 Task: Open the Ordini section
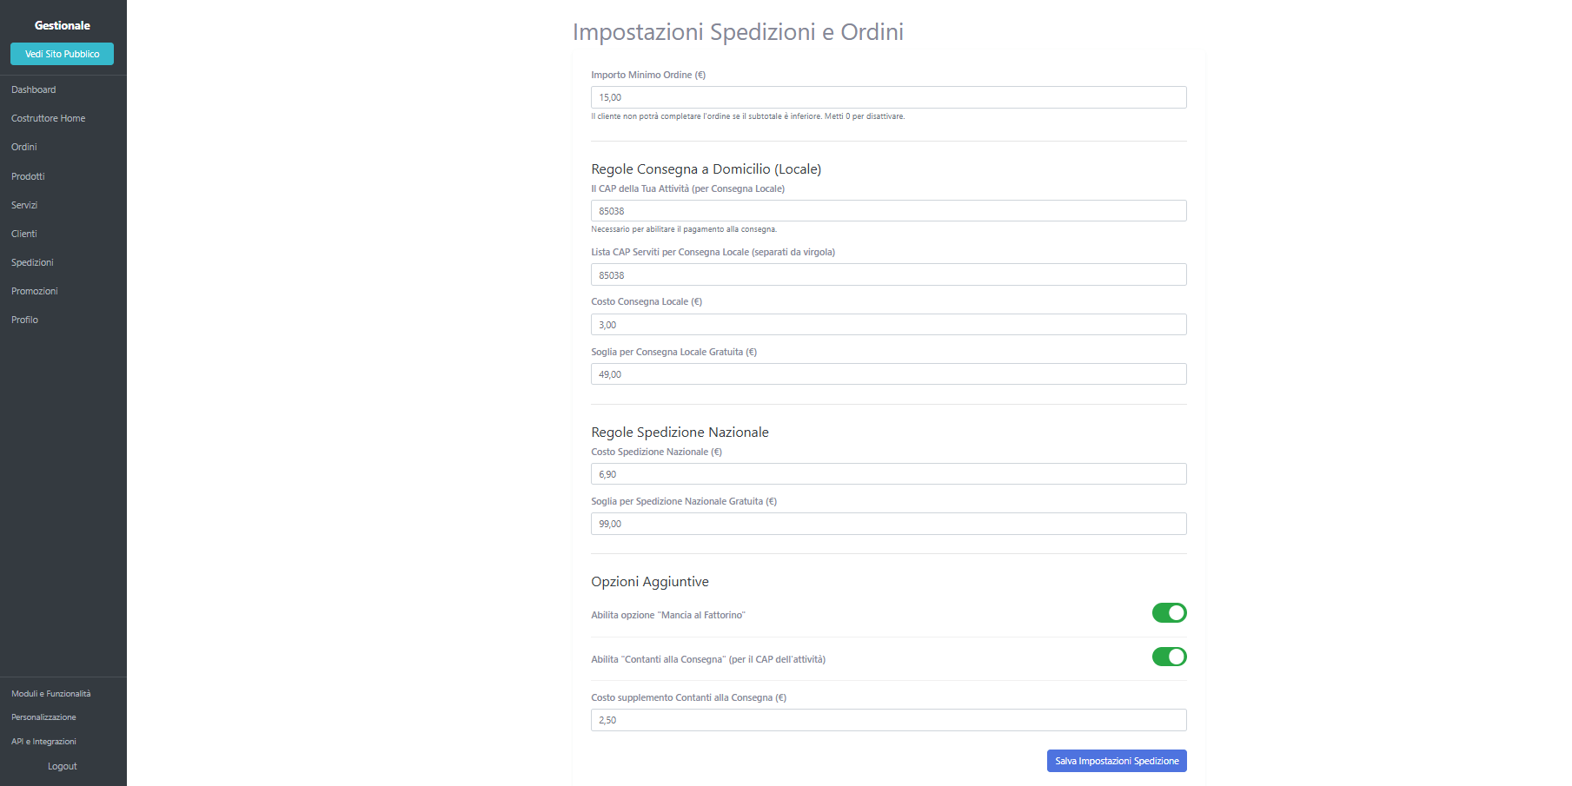tap(24, 147)
